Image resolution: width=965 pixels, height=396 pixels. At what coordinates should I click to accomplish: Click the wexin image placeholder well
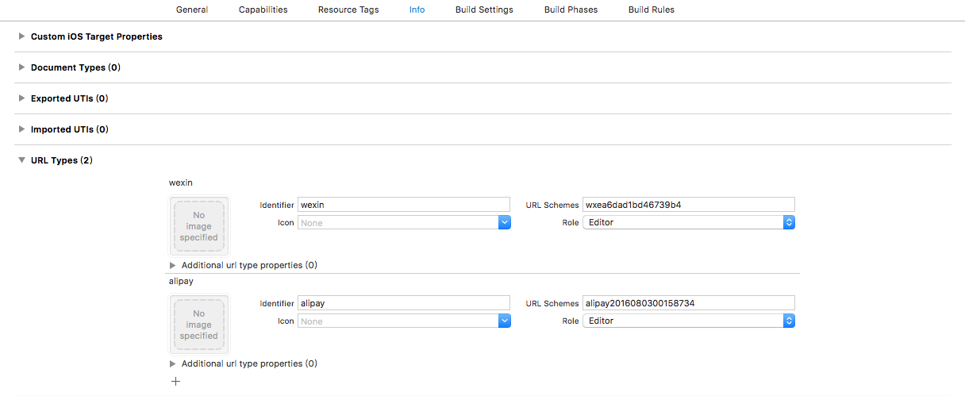(x=198, y=226)
